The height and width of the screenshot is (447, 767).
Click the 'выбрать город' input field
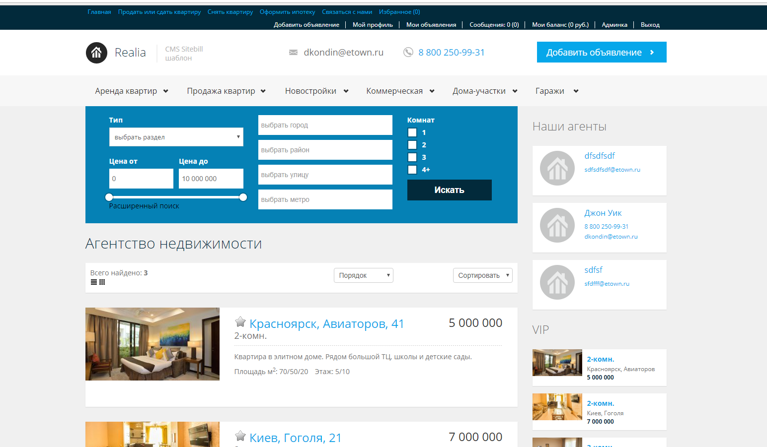tap(325, 125)
